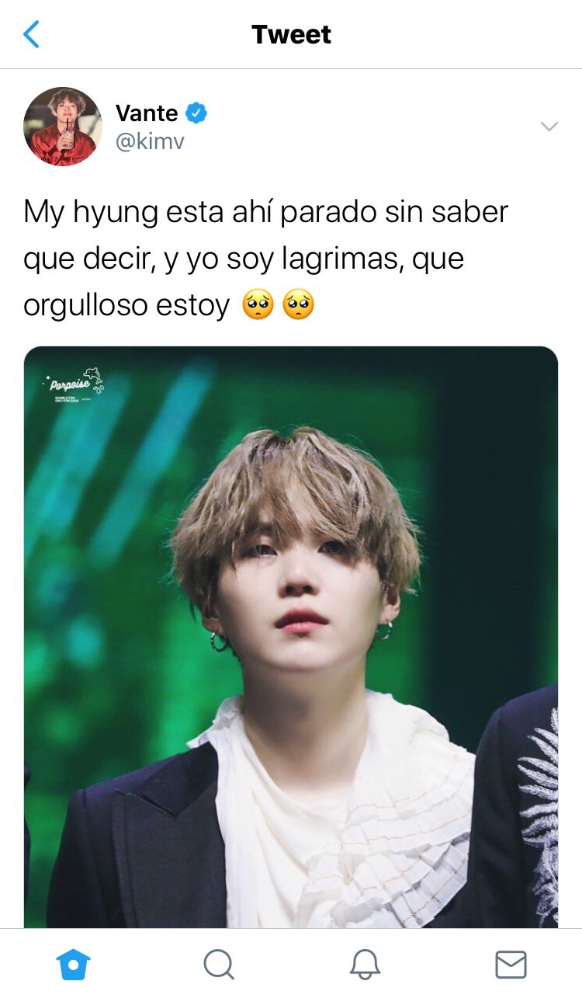Open the Home tab icon

[x=74, y=965]
